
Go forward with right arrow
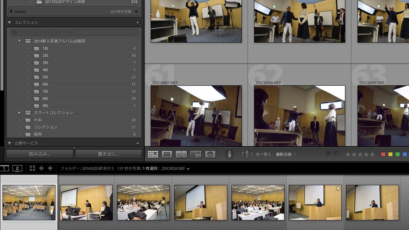pyautogui.click(x=50, y=168)
